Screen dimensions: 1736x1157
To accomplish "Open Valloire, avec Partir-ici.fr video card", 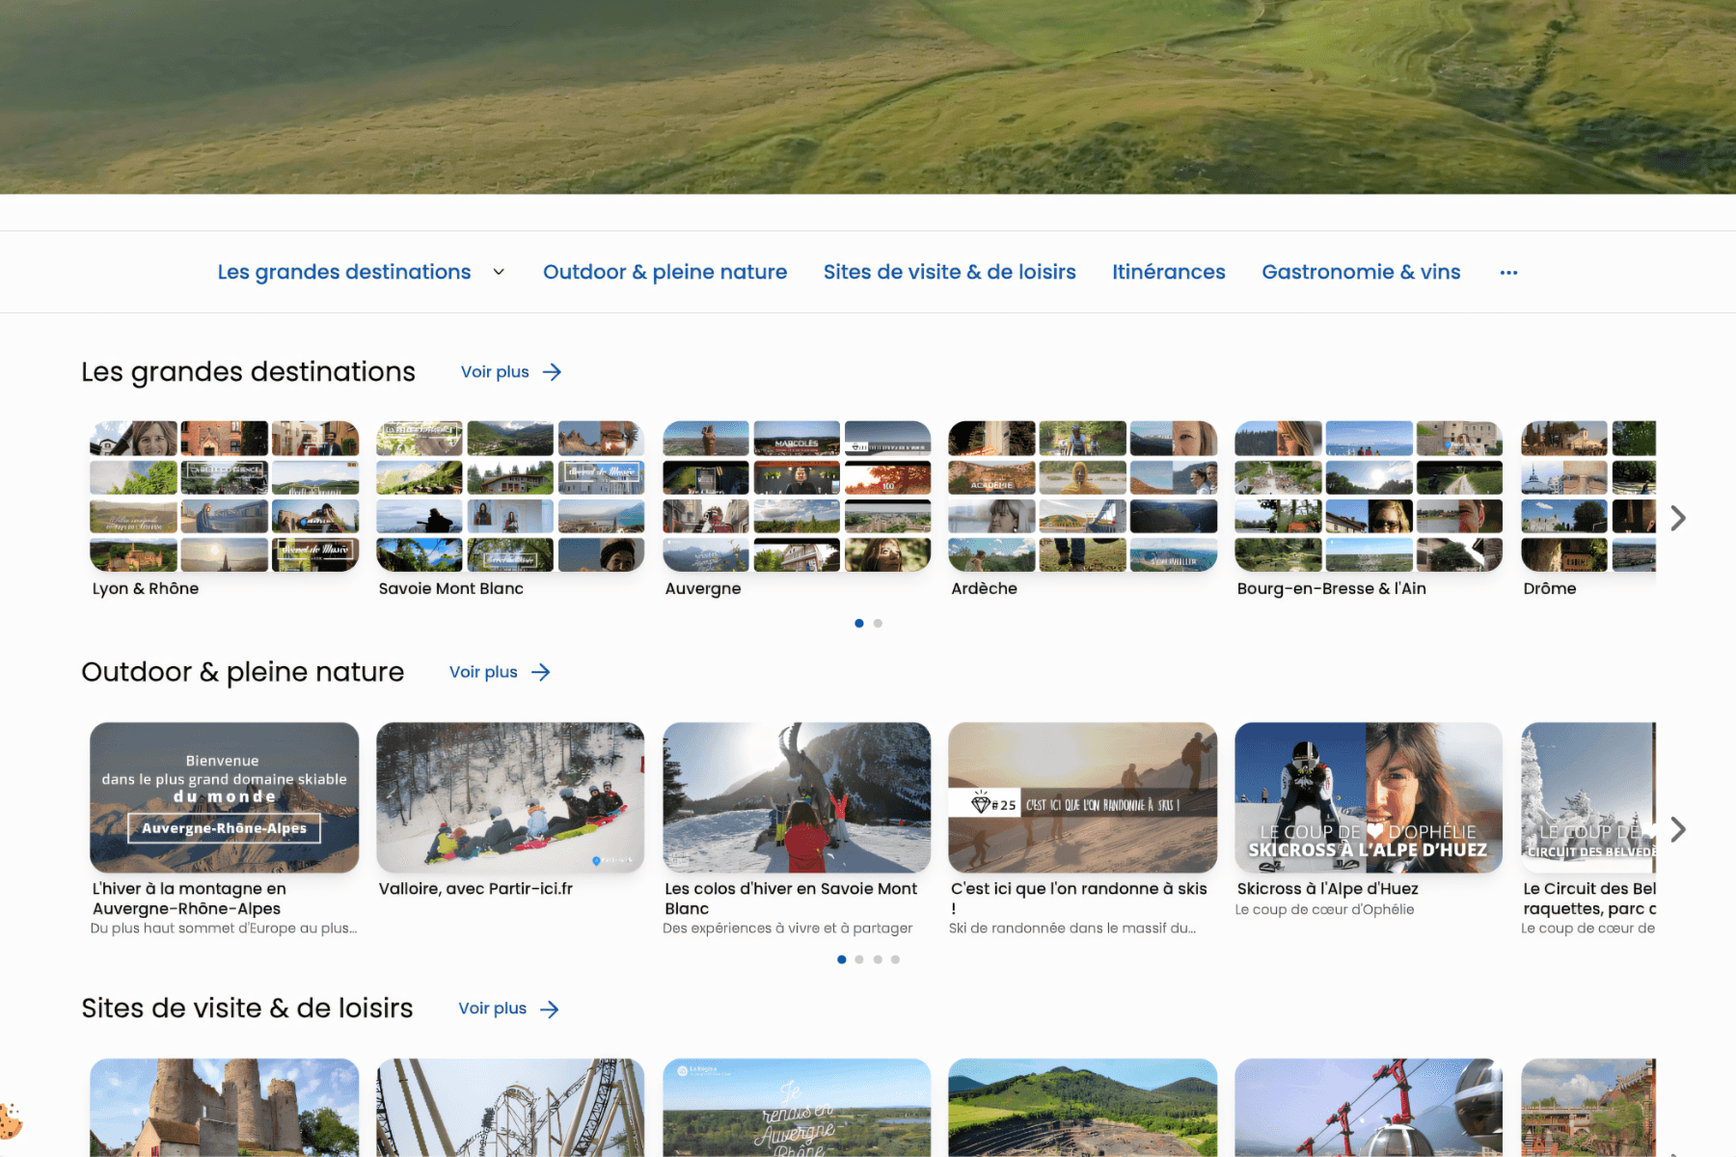I will tap(510, 797).
